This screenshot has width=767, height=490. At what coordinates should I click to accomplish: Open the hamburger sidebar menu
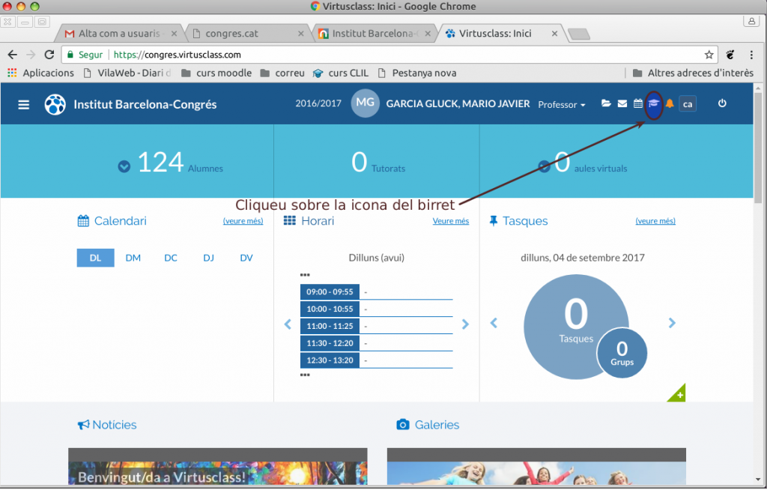click(x=23, y=105)
